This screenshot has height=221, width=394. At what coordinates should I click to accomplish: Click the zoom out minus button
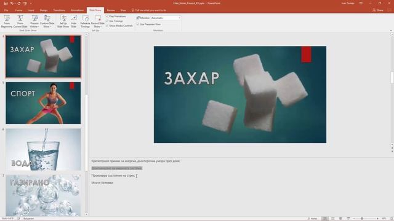pyautogui.click(x=354, y=219)
